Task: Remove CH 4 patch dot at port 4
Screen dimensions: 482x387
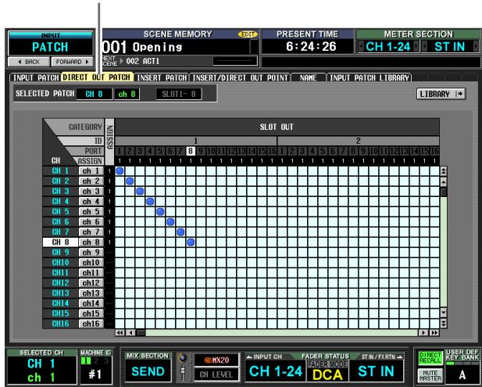Action: click(150, 202)
